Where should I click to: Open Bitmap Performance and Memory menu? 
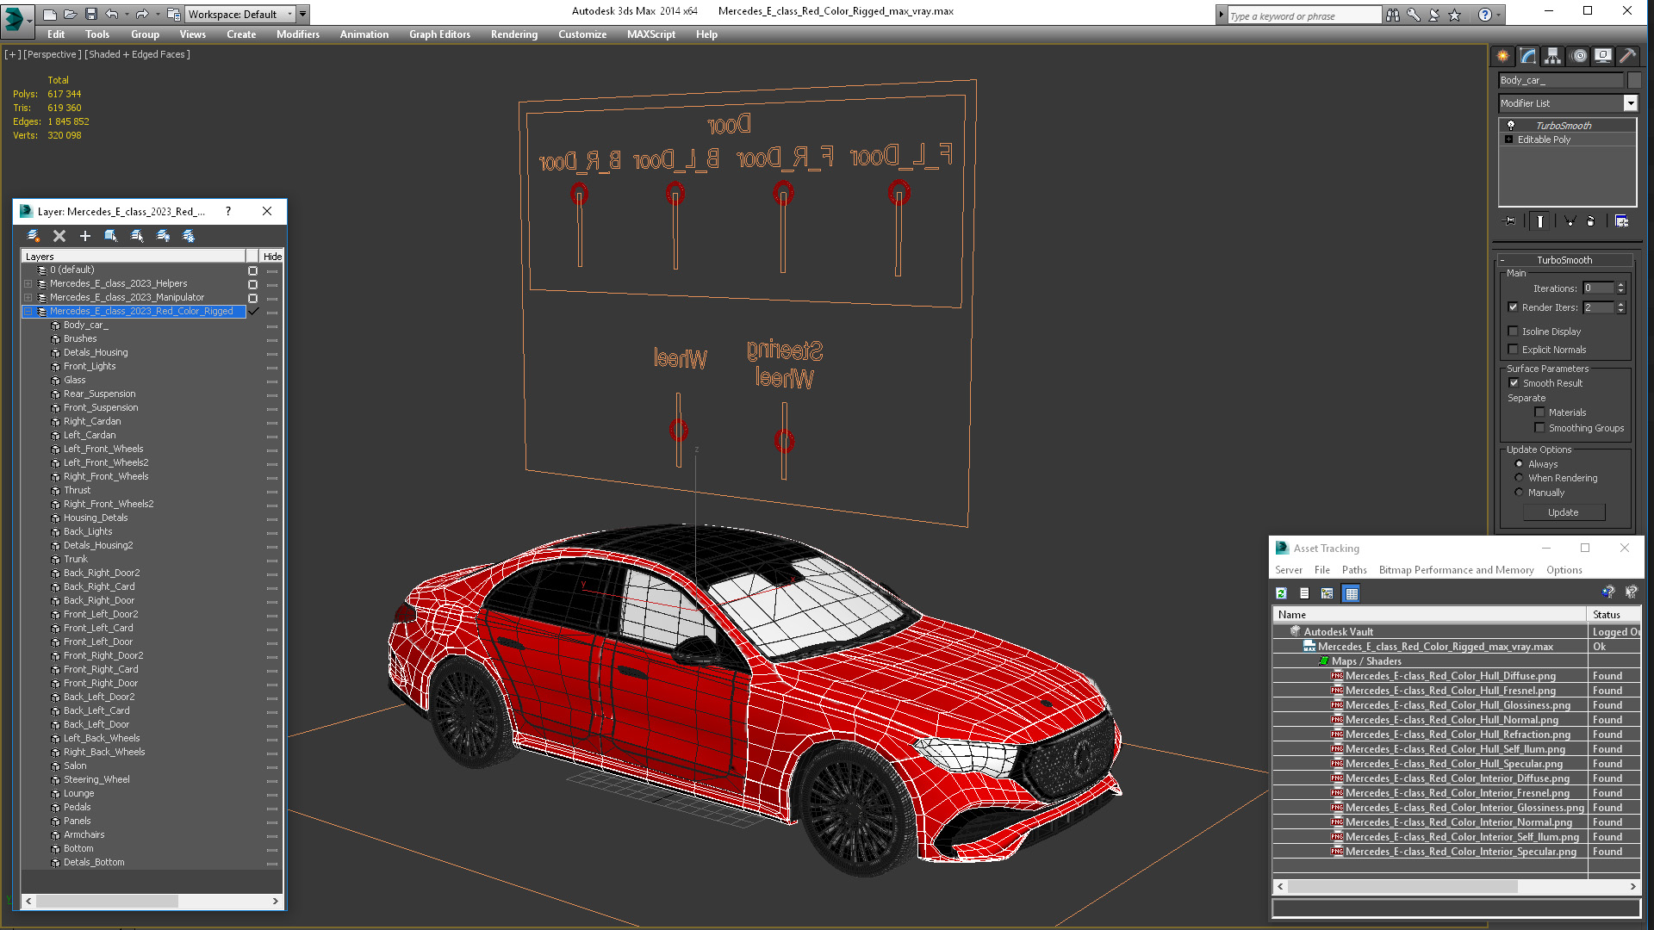tap(1456, 570)
